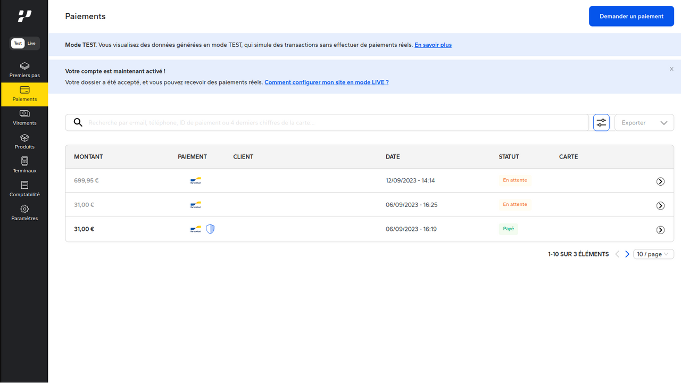This screenshot has width=681, height=383.
Task: Click the Payé status badge
Action: coord(508,229)
